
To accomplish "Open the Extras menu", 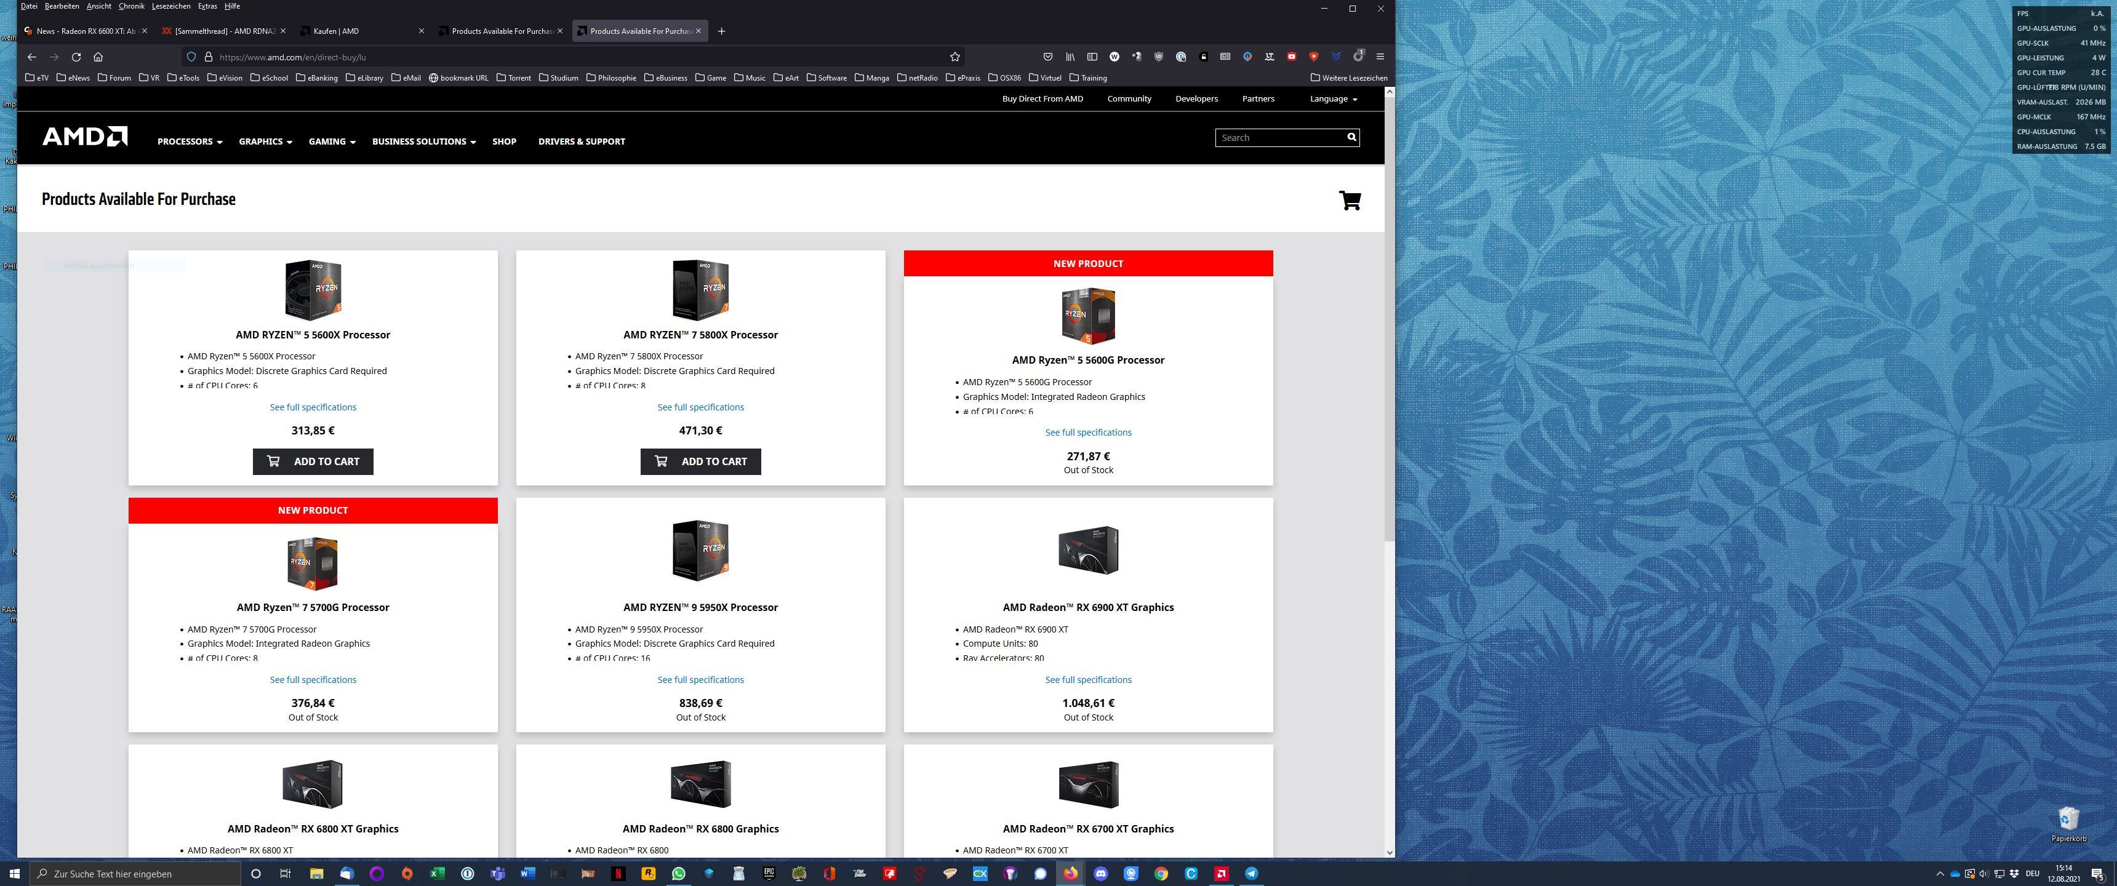I will 207,6.
